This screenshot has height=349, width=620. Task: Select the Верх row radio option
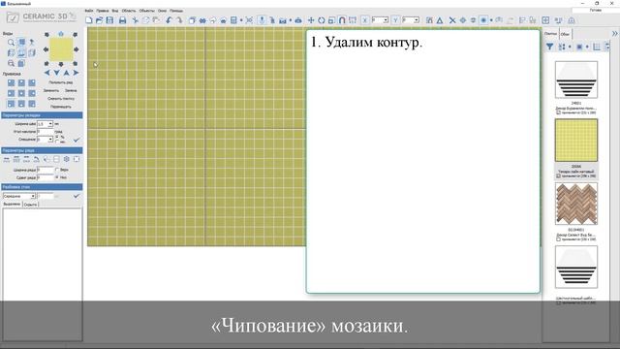pos(57,170)
